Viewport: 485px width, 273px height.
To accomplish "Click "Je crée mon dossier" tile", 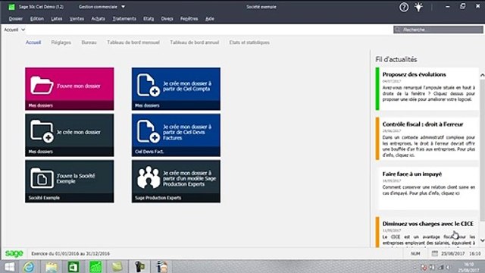I will click(70, 135).
